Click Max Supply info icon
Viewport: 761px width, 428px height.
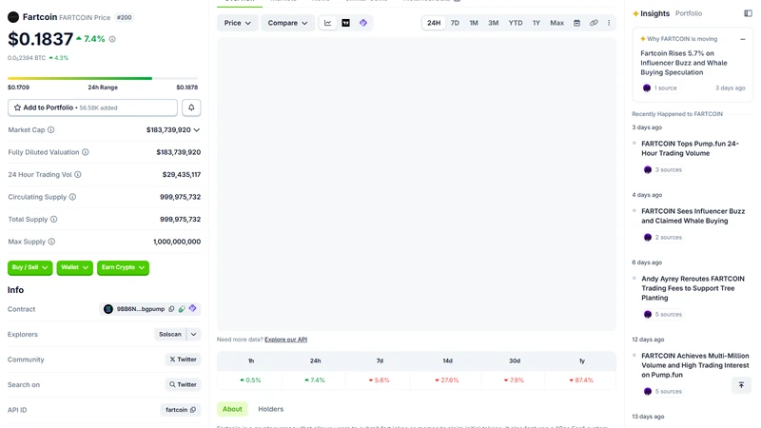tap(51, 242)
